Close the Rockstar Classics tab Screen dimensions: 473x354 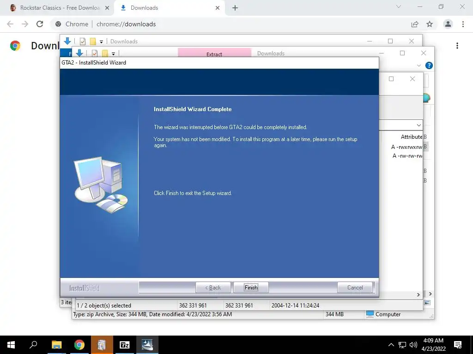pos(107,8)
